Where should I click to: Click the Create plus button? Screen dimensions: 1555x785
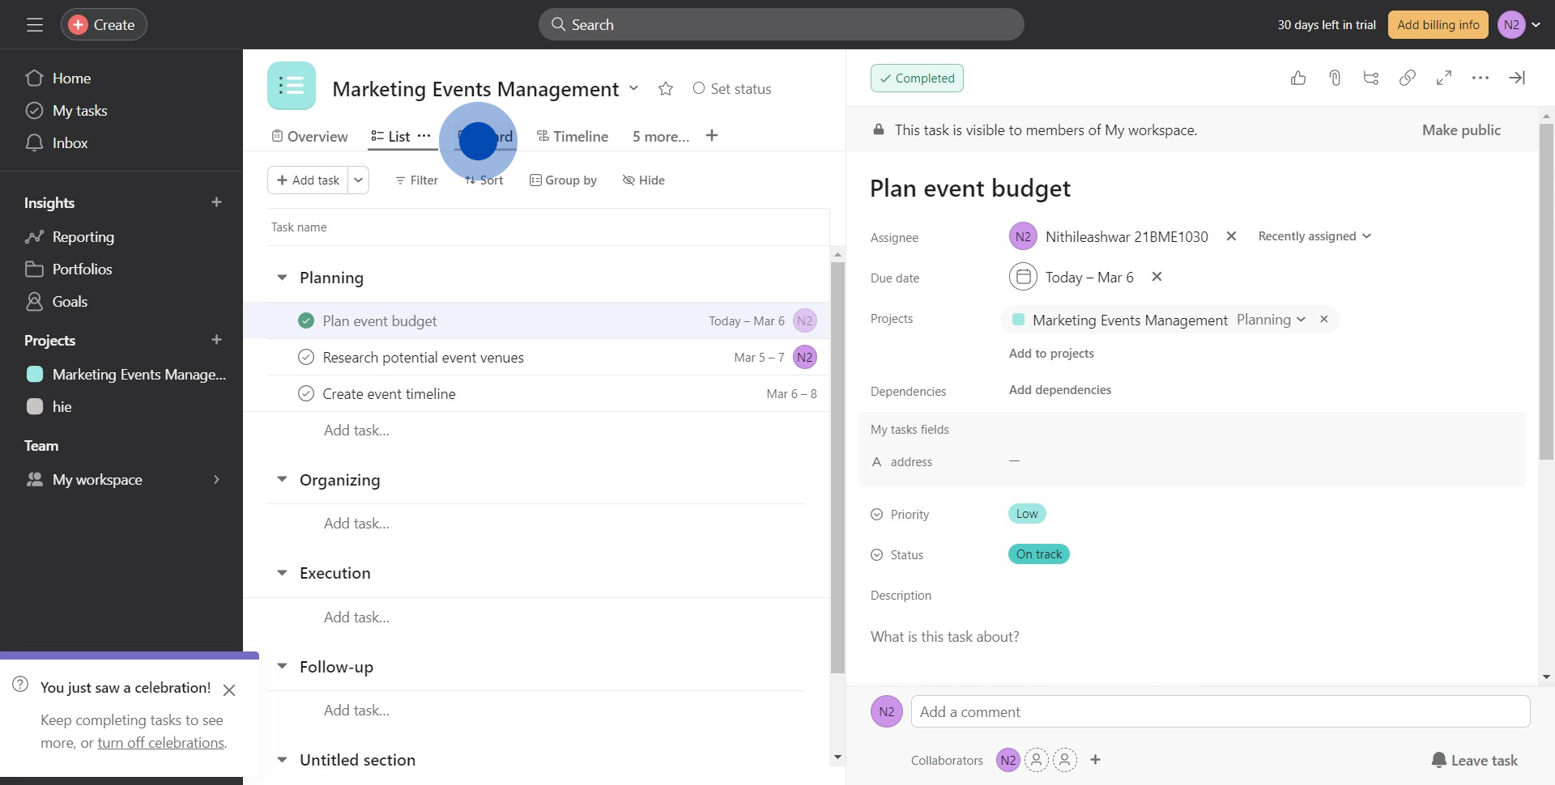104,25
